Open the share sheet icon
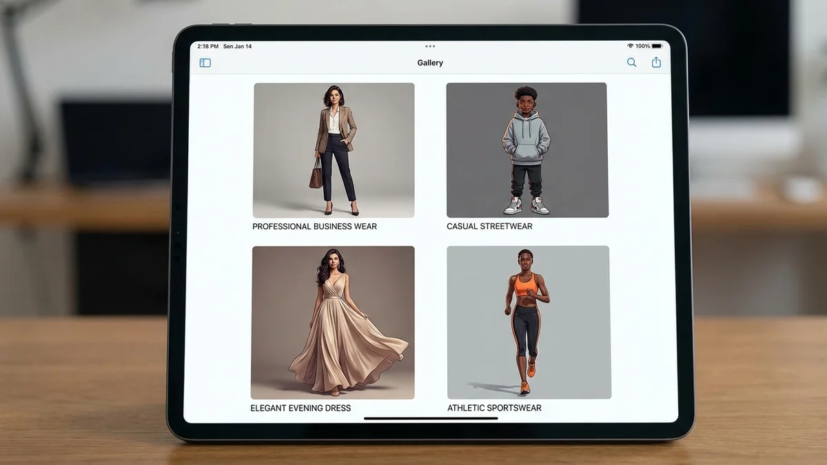This screenshot has height=465, width=827. click(655, 61)
